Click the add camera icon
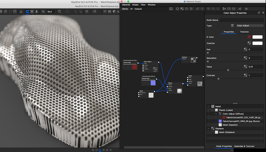This screenshot has height=152, width=266. [59, 12]
